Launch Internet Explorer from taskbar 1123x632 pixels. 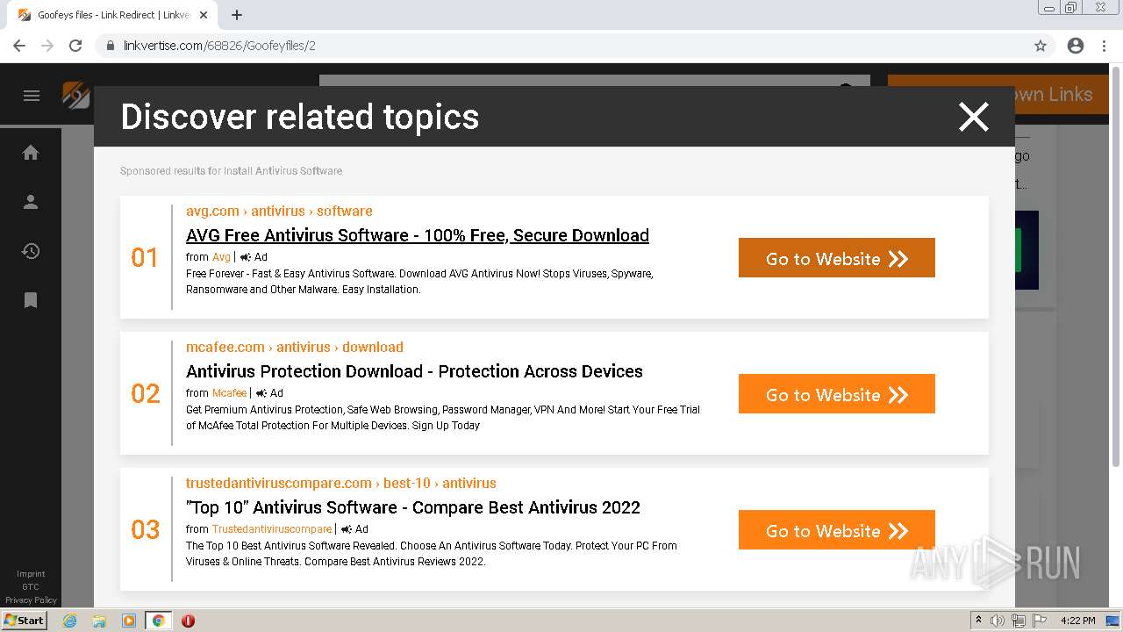tap(69, 621)
